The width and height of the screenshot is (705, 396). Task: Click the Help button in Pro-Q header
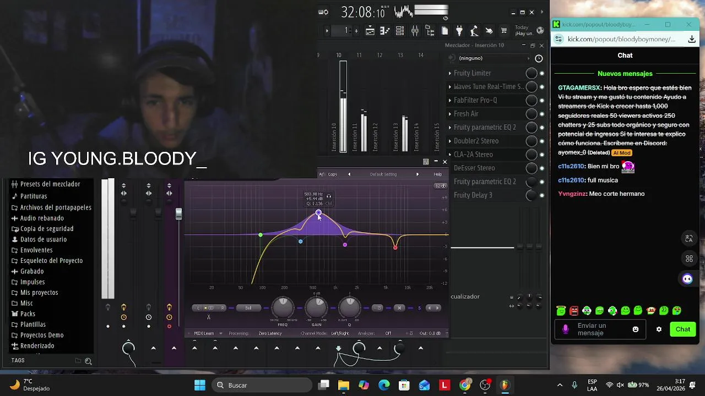tap(438, 174)
